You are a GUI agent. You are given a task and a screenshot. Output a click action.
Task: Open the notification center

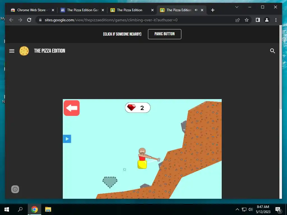tap(278, 209)
